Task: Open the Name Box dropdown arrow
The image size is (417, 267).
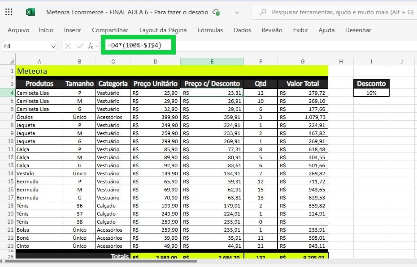Action: point(53,47)
